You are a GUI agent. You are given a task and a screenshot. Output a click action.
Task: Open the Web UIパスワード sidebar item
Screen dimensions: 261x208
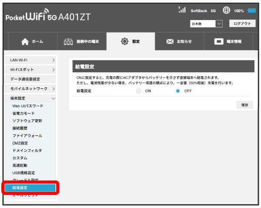tap(27, 106)
